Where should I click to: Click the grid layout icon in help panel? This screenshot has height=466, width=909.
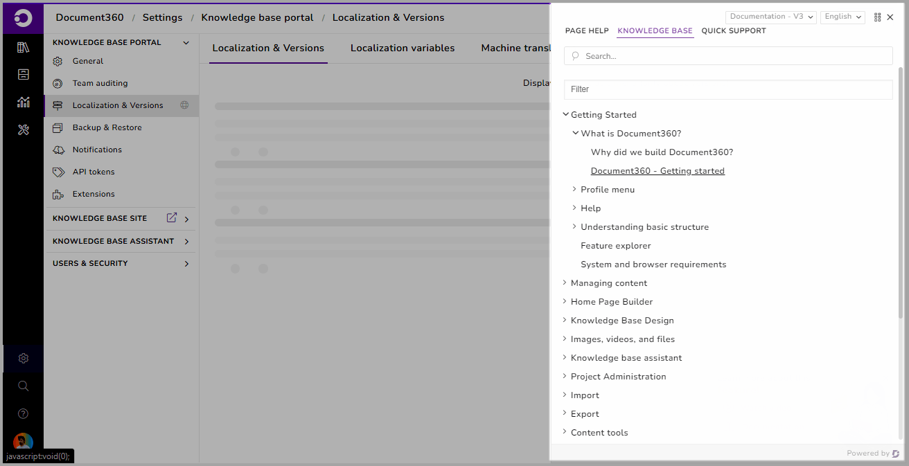[x=878, y=17]
